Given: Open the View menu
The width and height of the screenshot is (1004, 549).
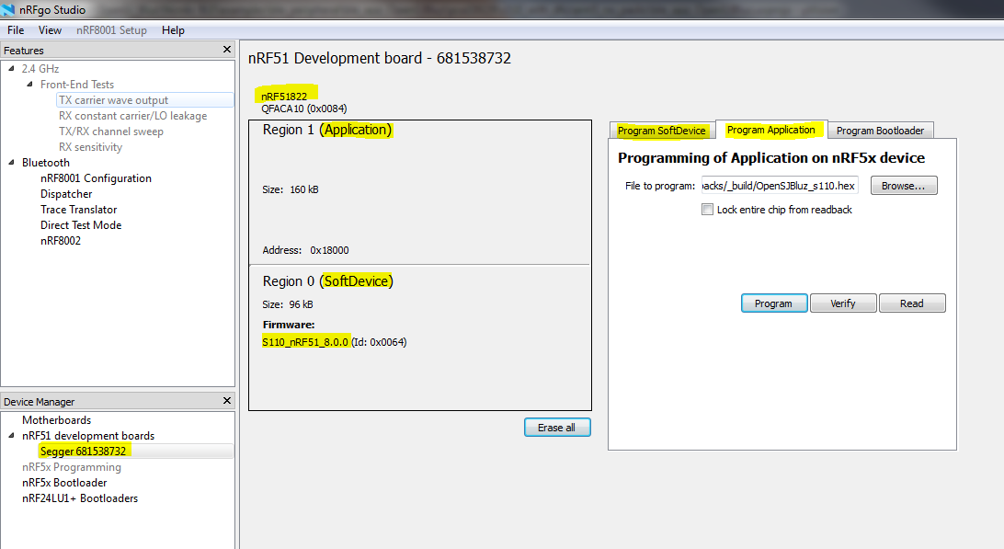Looking at the screenshot, I should [50, 30].
